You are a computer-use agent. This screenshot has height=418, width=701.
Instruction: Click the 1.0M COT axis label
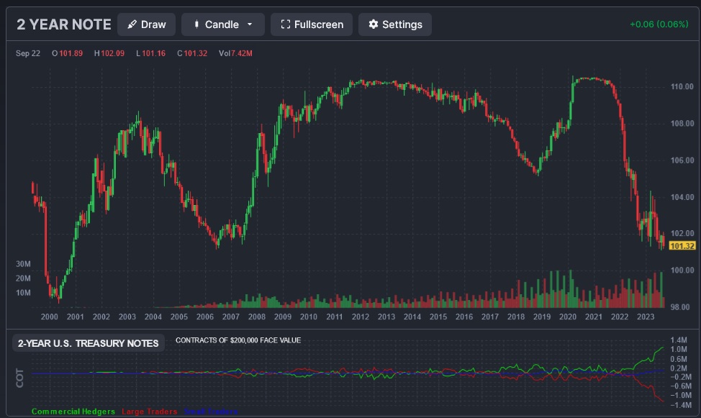pos(679,350)
